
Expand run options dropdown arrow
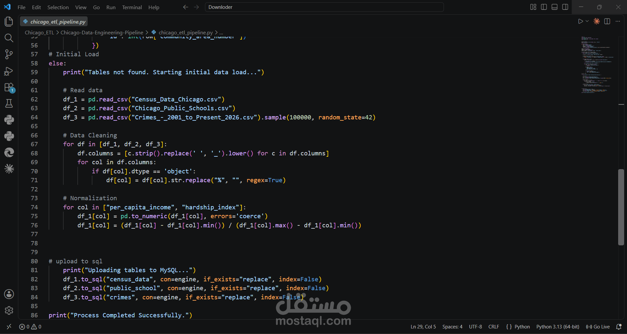pyautogui.click(x=587, y=21)
